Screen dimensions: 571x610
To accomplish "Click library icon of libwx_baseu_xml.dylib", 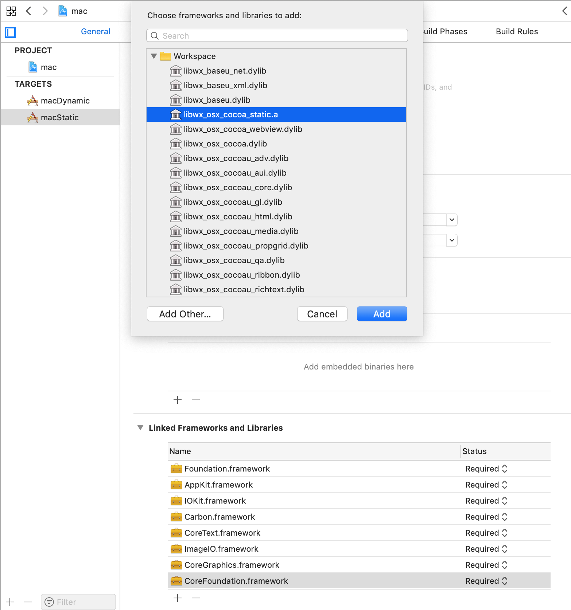I will tap(176, 85).
